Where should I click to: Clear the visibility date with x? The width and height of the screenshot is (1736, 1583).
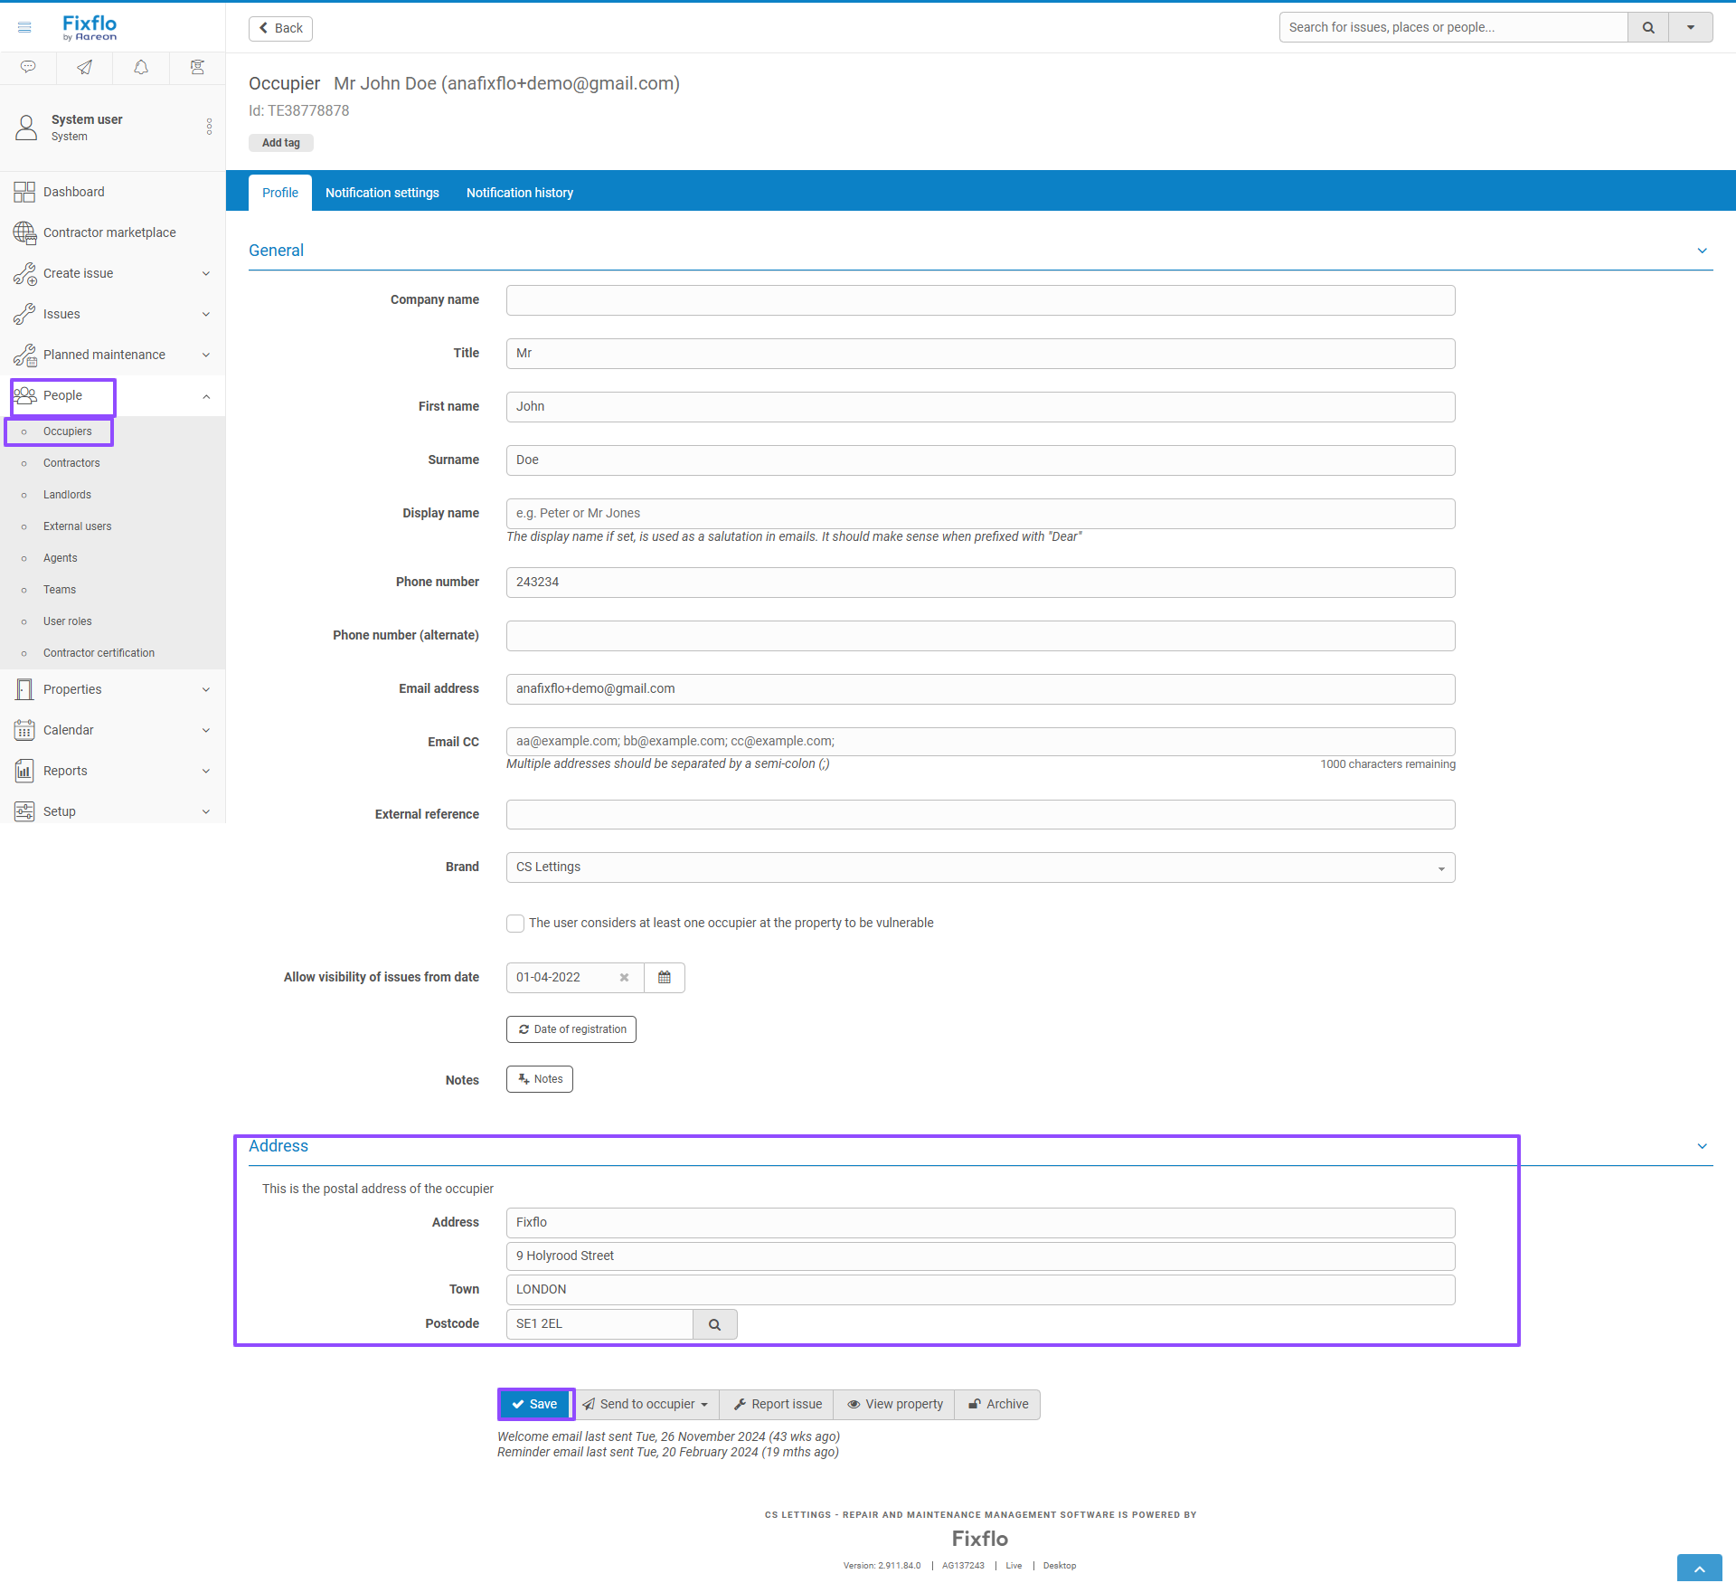(x=624, y=977)
